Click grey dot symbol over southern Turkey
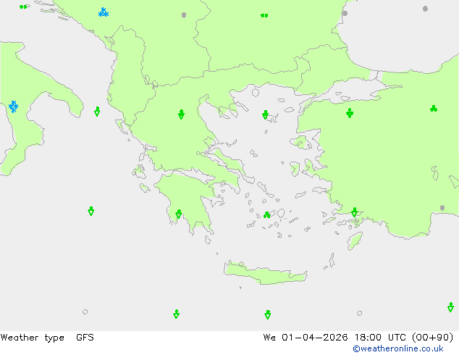Image resolution: width=459 pixels, height=355 pixels. 442,208
